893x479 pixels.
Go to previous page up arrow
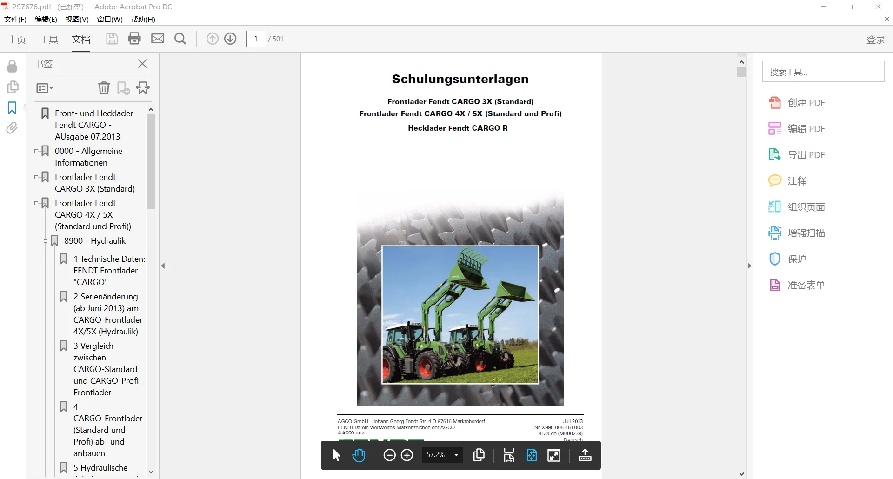[x=213, y=39]
